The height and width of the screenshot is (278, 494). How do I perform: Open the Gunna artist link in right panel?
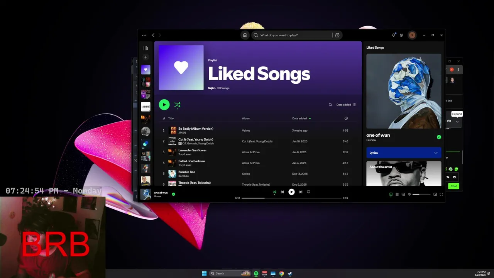click(371, 140)
